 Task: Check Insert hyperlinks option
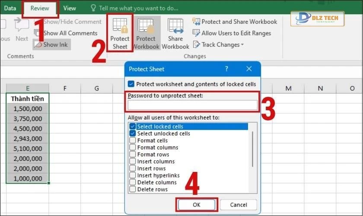click(x=132, y=175)
